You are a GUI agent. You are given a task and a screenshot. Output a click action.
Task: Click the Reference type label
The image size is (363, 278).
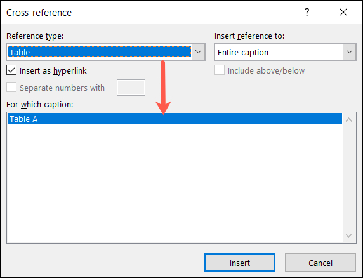click(x=35, y=36)
